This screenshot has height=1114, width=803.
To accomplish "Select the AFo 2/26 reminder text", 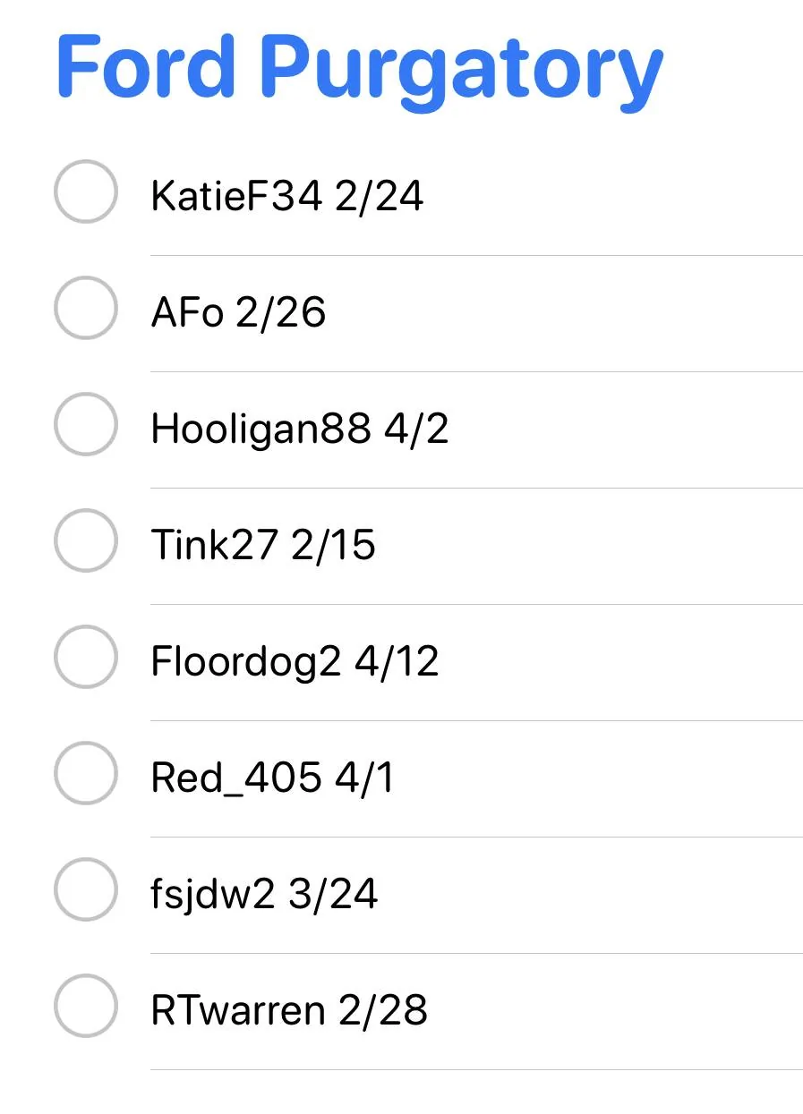I will click(238, 312).
